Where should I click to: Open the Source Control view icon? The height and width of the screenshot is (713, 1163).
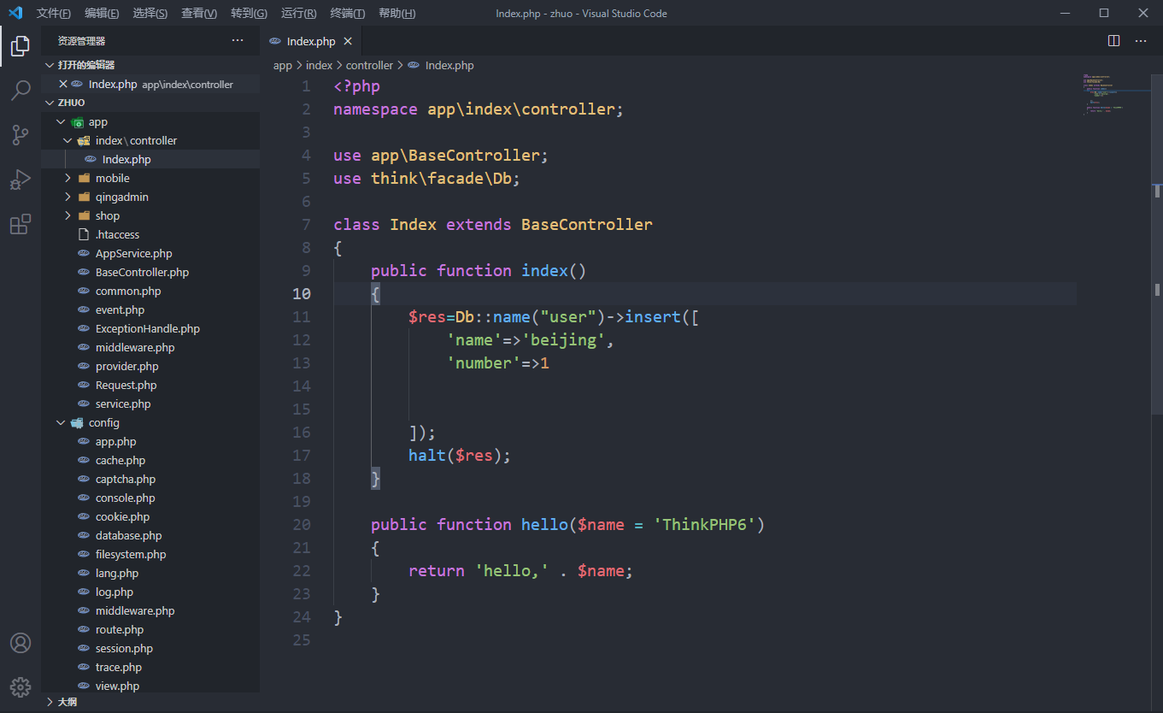tap(21, 135)
